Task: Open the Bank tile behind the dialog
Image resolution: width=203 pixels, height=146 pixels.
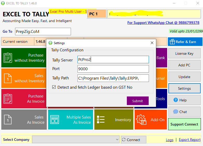Action: [x=161, y=58]
